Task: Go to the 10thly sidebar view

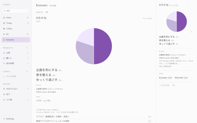Action: click(x=16, y=29)
